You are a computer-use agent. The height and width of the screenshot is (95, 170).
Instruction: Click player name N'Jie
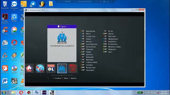[x=110, y=31]
